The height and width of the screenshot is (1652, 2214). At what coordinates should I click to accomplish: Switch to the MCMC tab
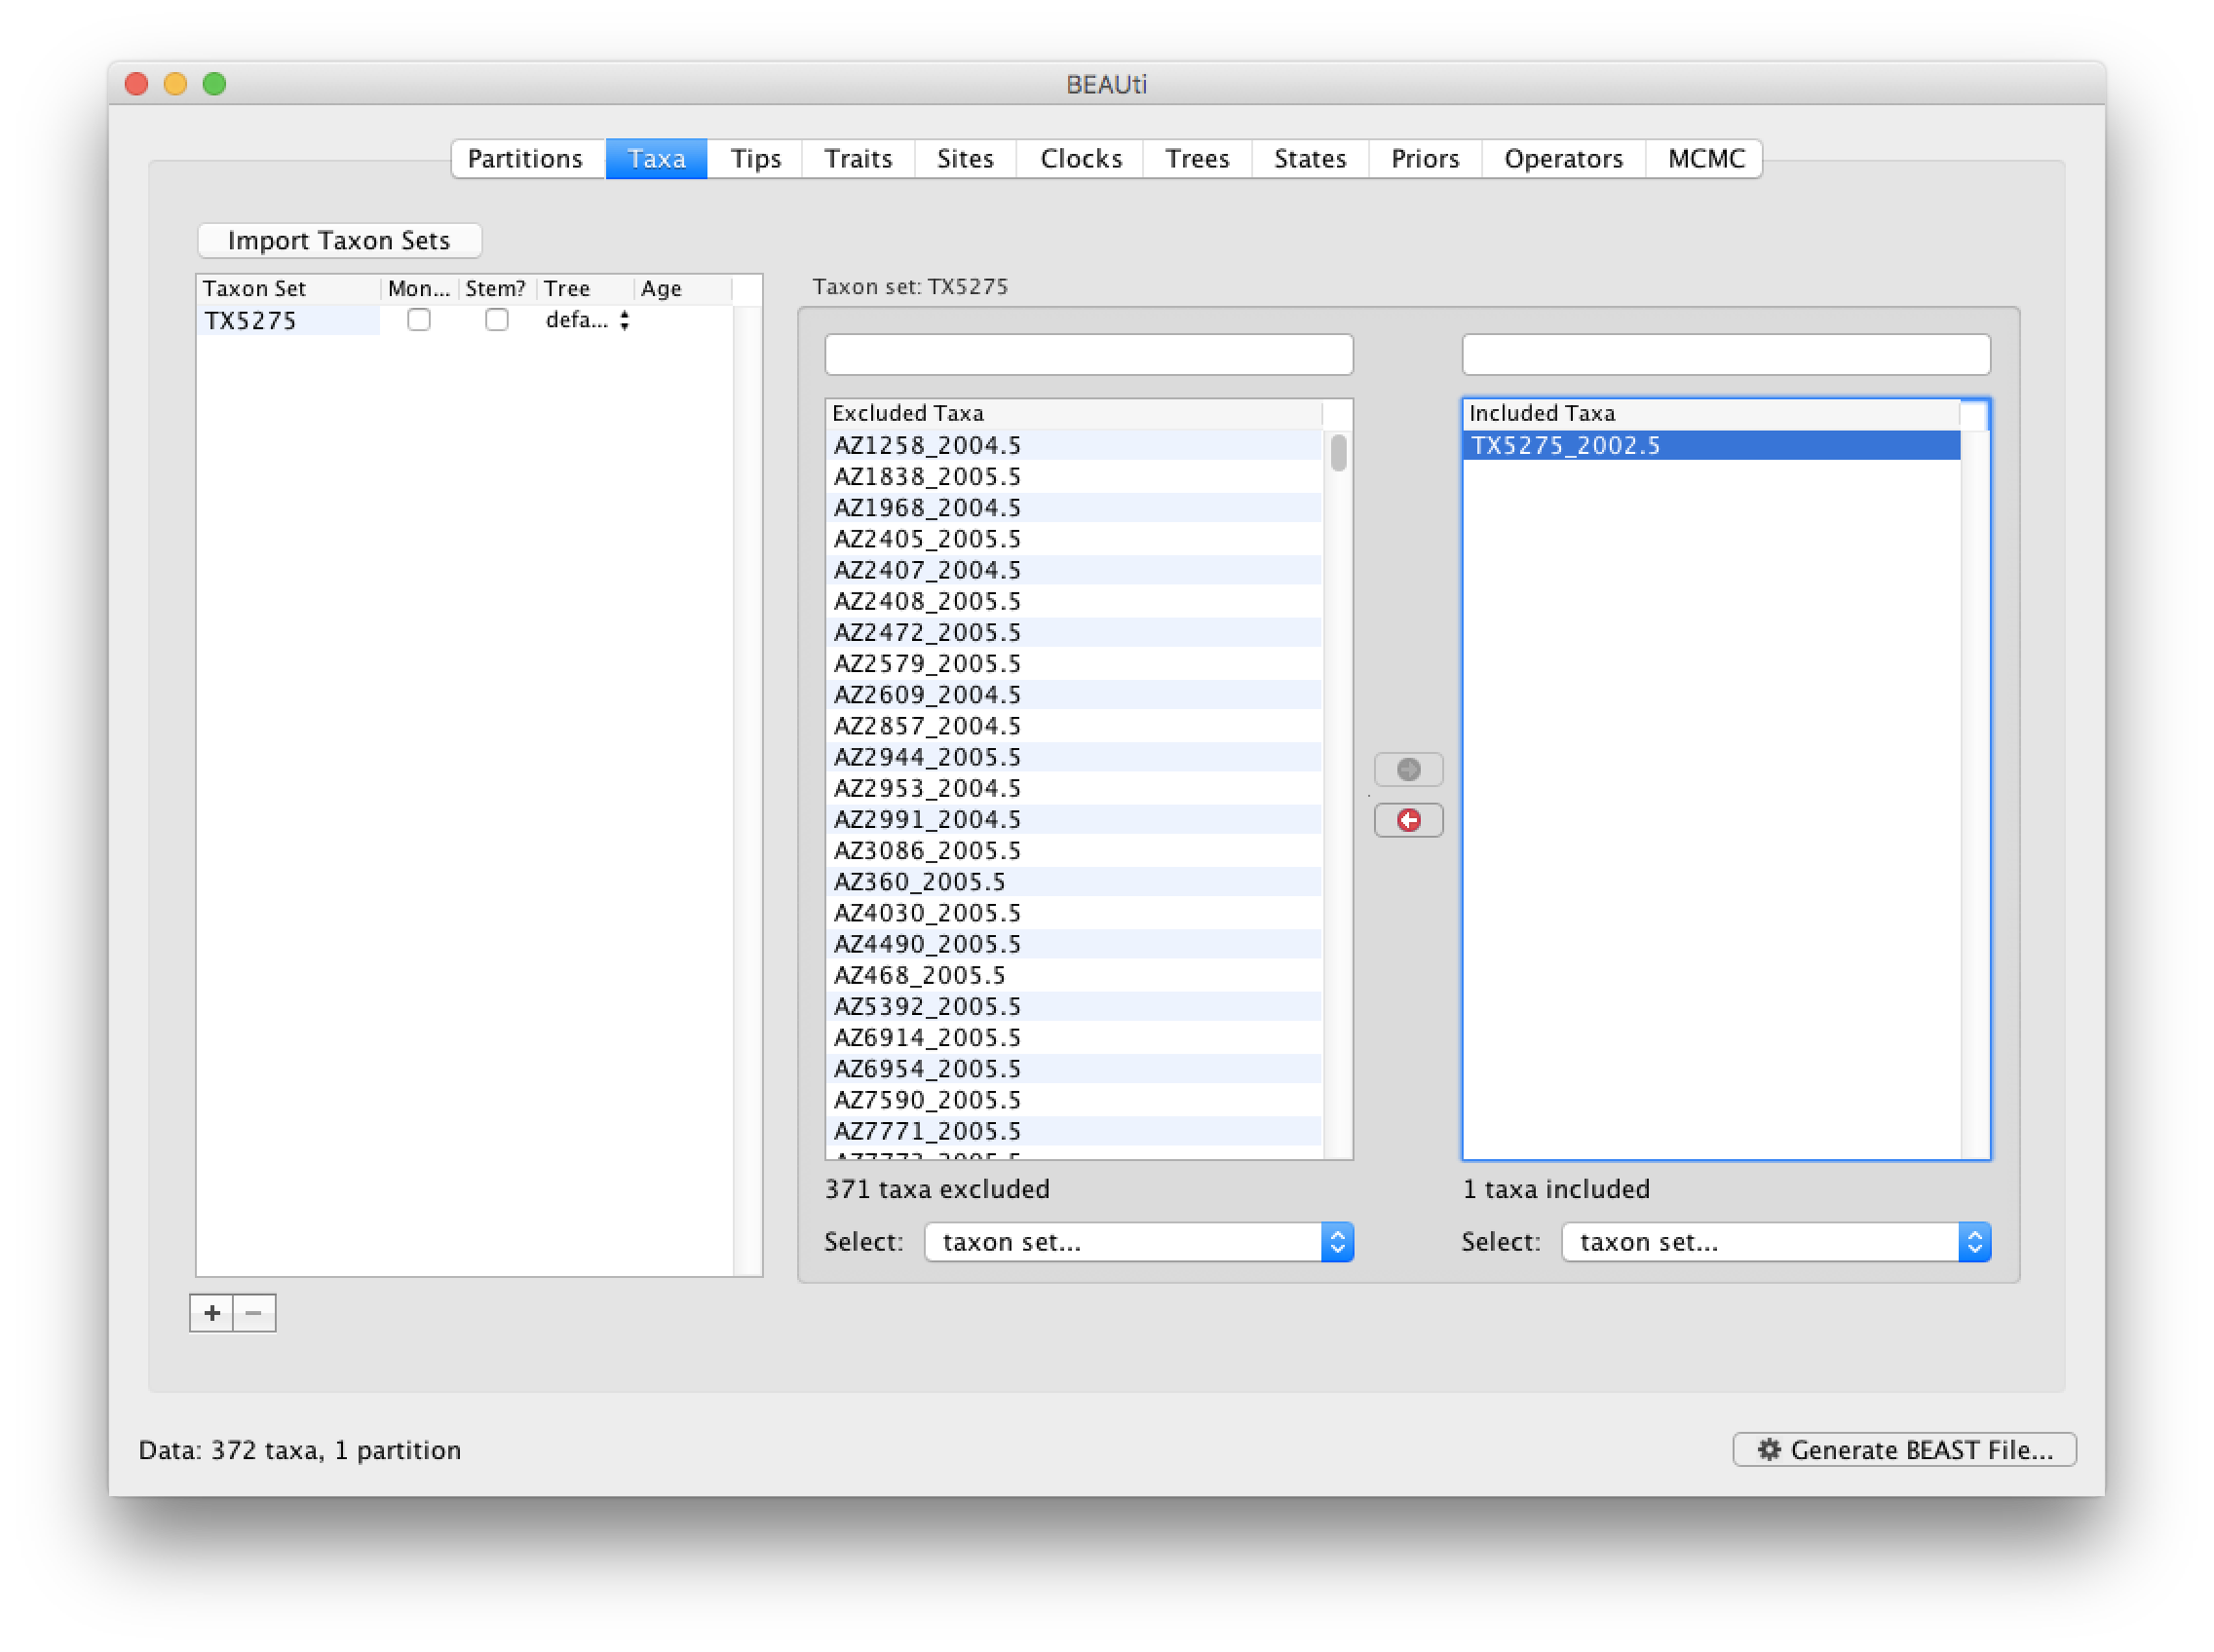coord(1705,159)
